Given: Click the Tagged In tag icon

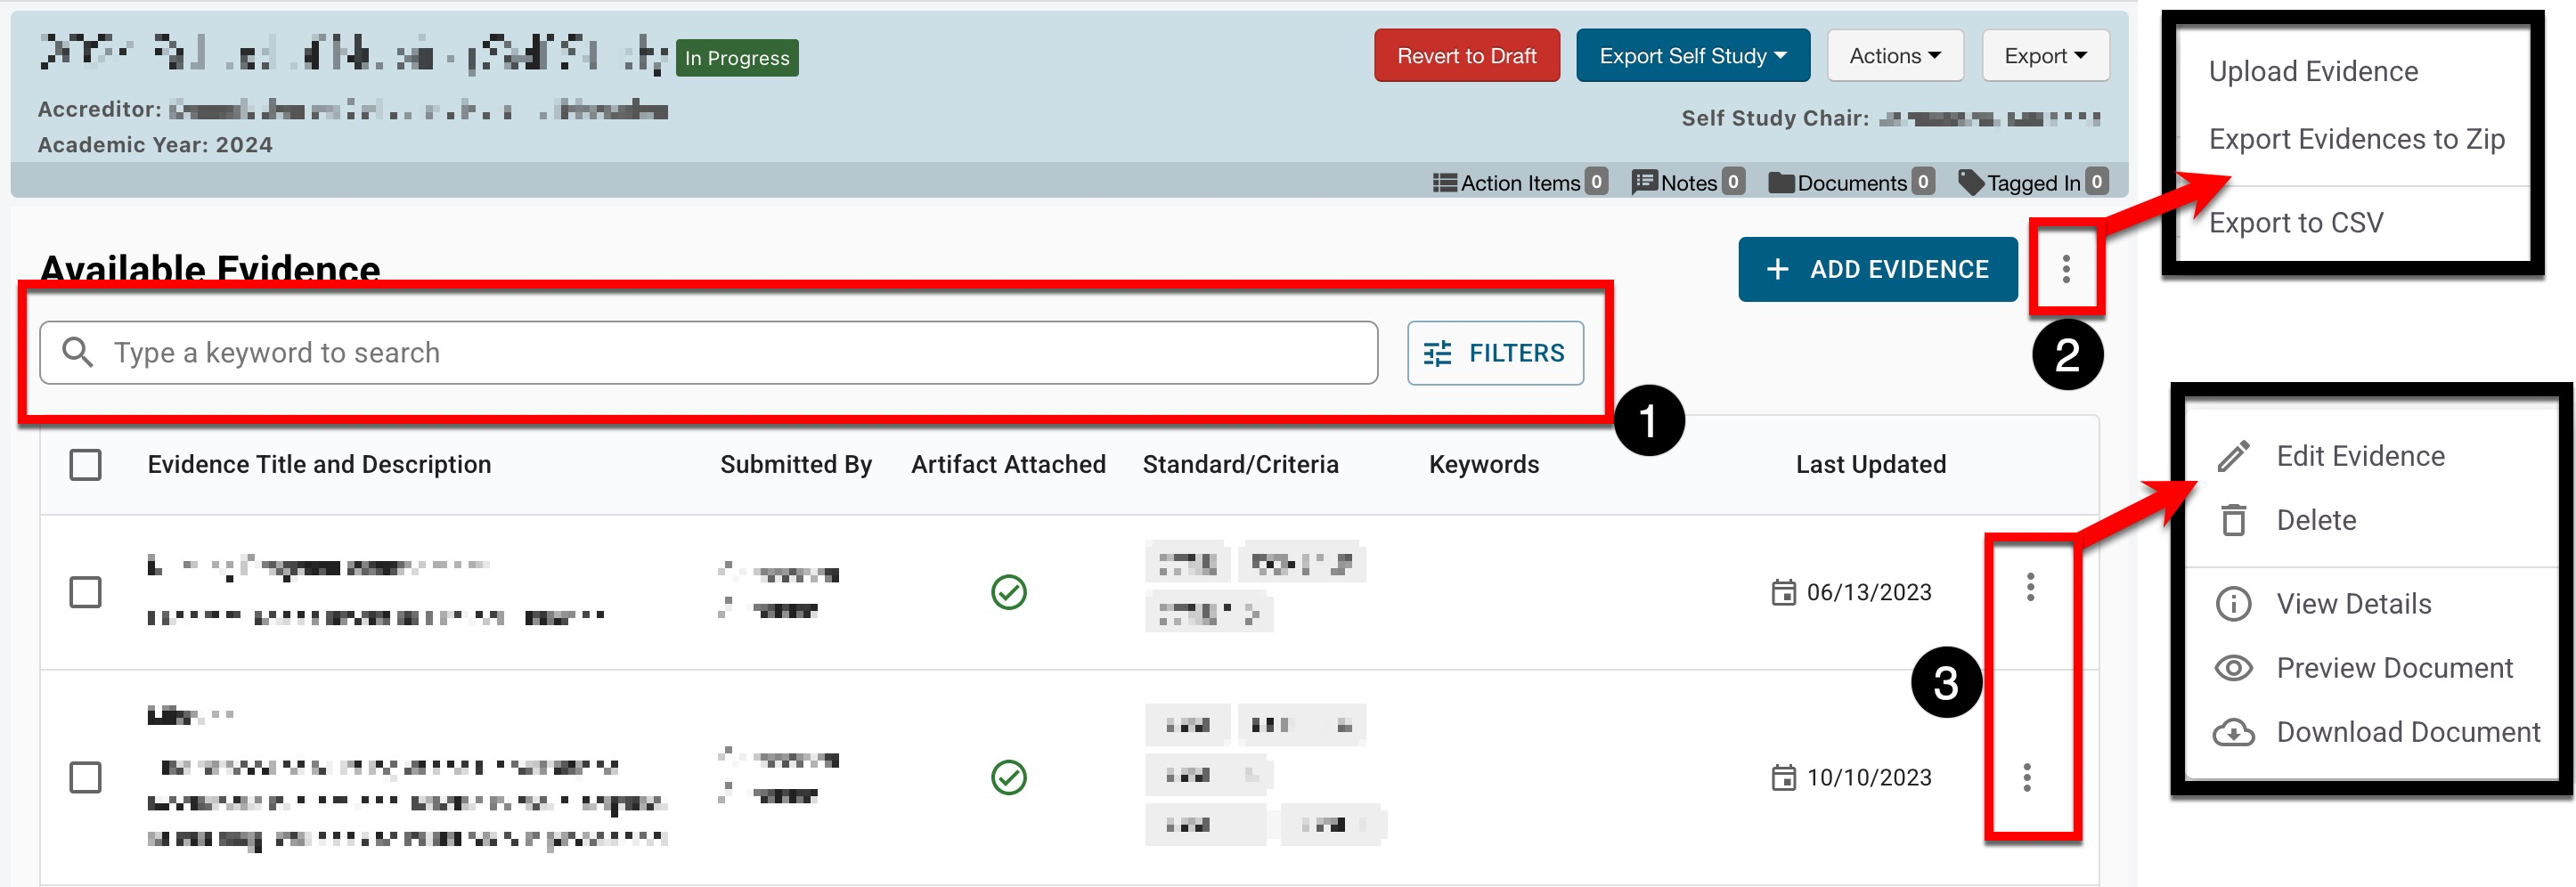Looking at the screenshot, I should (1970, 183).
